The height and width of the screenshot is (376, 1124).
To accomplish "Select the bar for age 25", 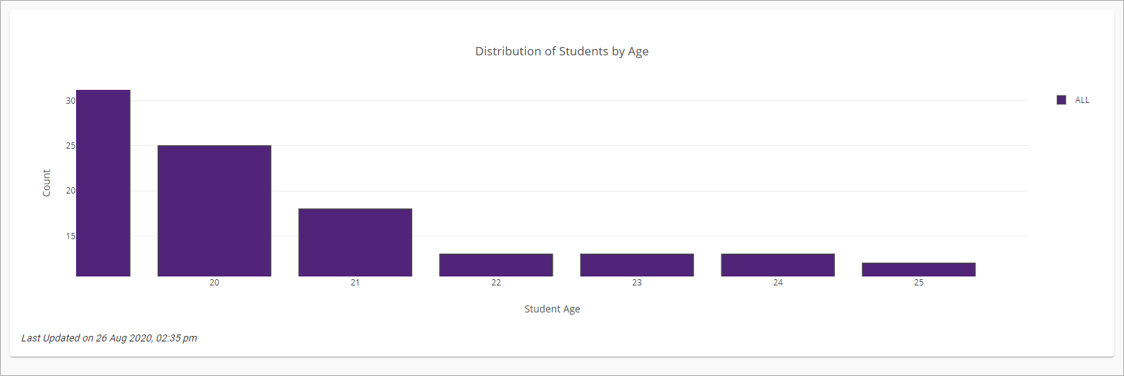I will (919, 270).
